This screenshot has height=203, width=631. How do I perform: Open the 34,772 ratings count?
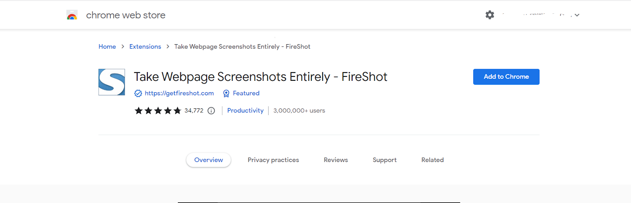(194, 111)
